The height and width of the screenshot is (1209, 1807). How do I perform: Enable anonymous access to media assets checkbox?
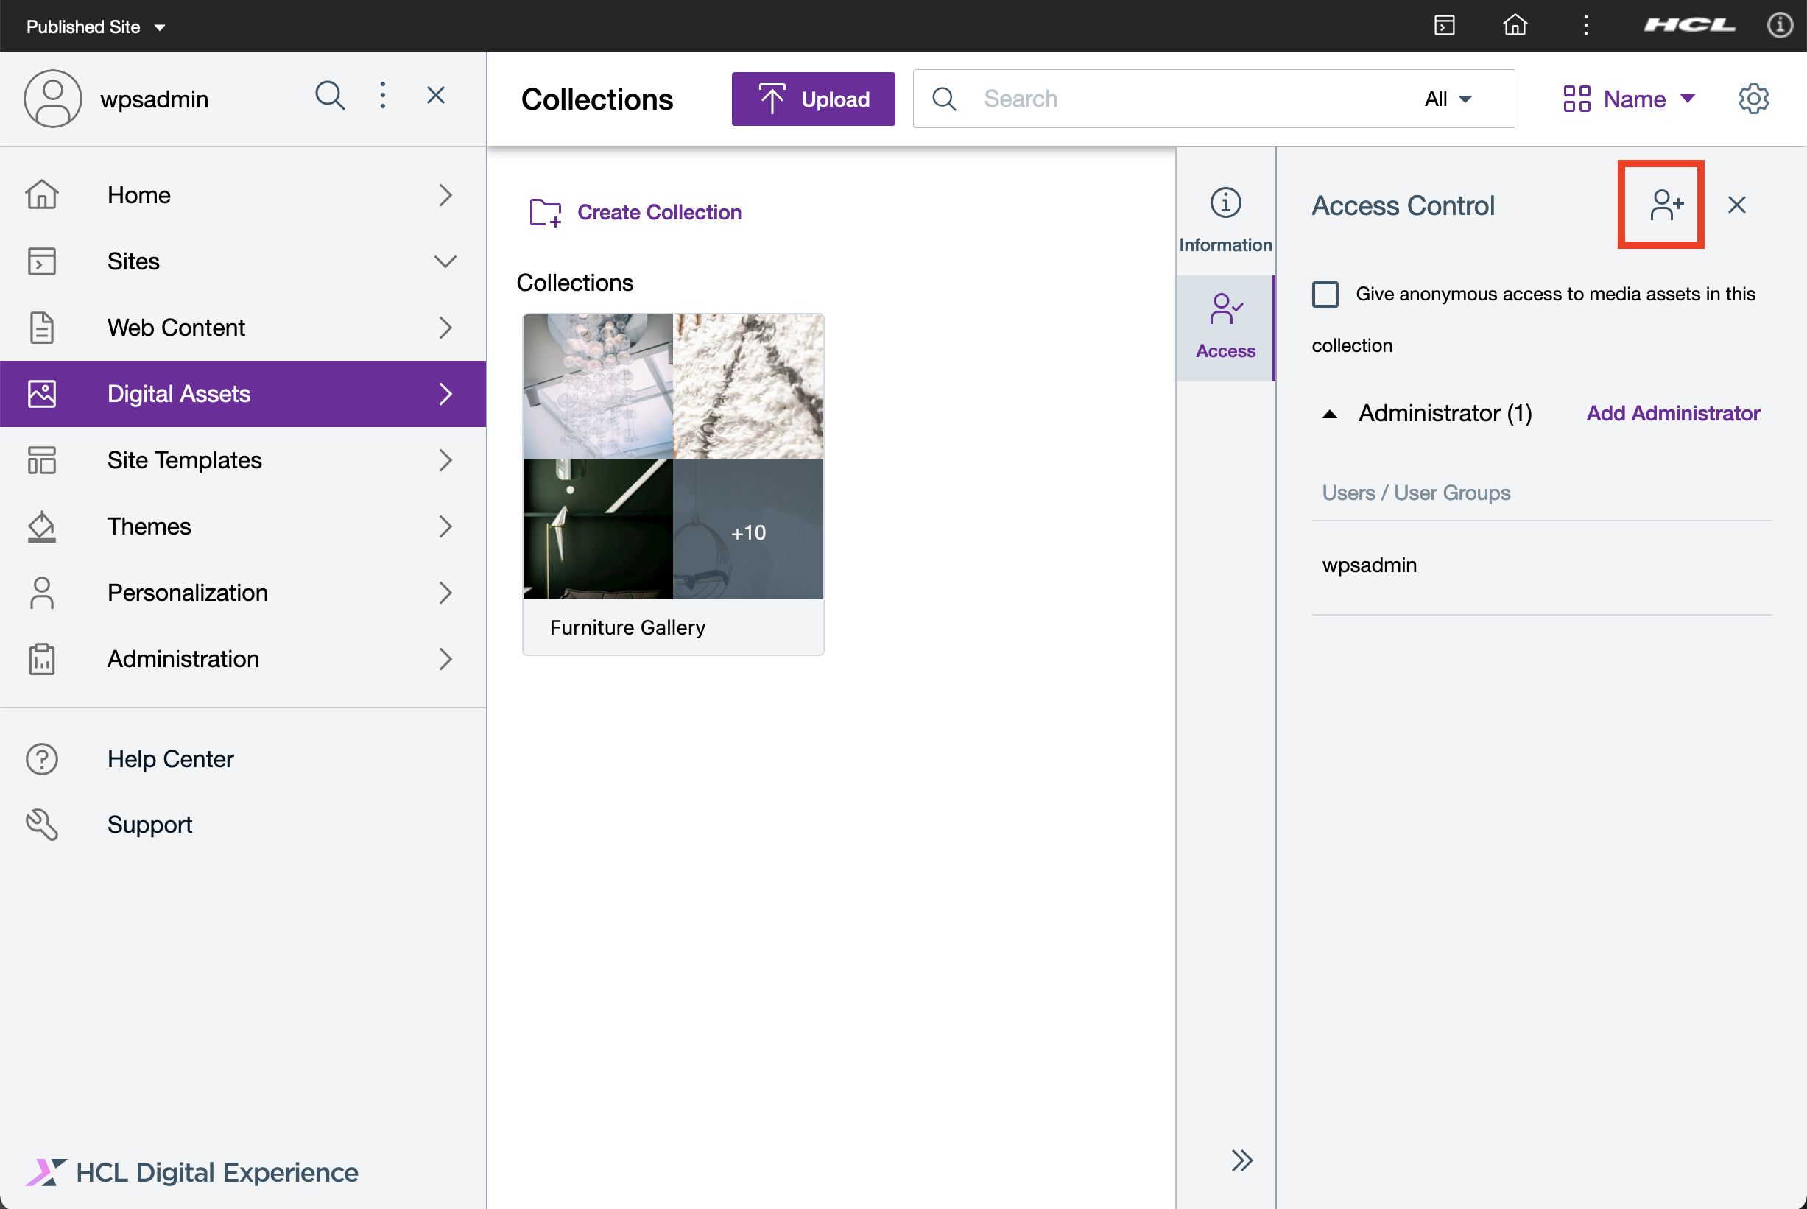click(x=1325, y=294)
